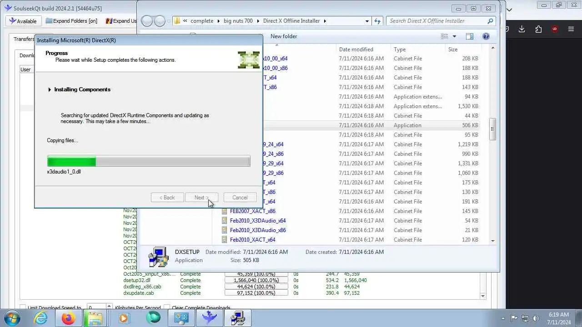Click the teal sphere taskbar icon
The width and height of the screenshot is (582, 327).
(x=153, y=317)
